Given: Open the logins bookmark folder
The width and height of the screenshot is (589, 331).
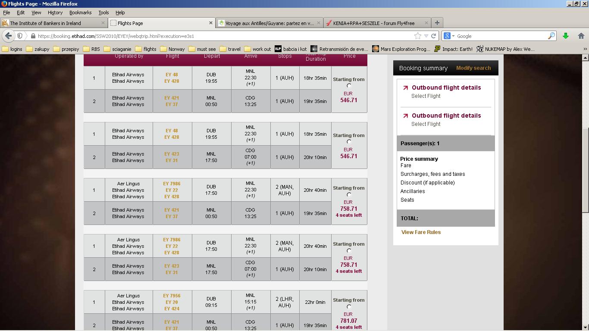Looking at the screenshot, I should click(13, 49).
